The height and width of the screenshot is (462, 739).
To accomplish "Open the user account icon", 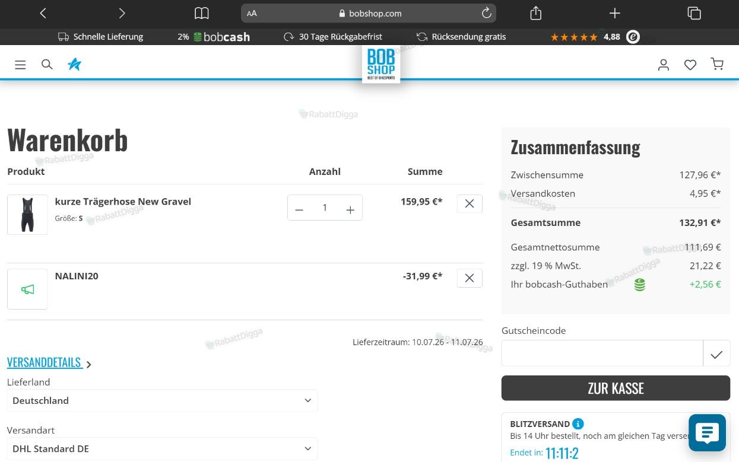I will pos(664,65).
